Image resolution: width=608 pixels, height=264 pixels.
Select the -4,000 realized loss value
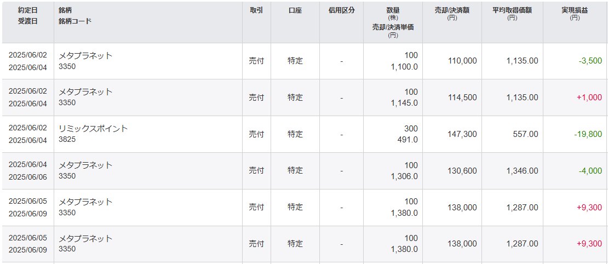click(x=590, y=171)
